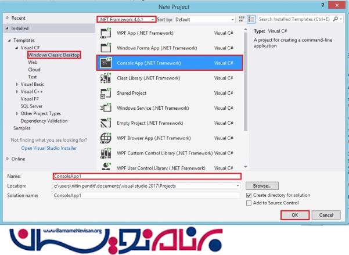Image resolution: width=349 pixels, height=255 pixels.
Task: Click the Class Library template icon
Action: [106, 78]
